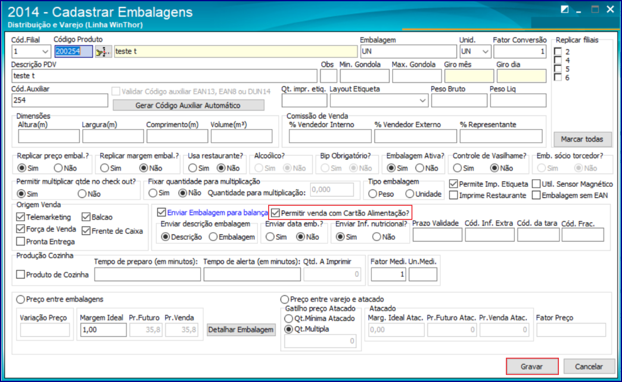Click the Descrição PDV text field
622x382 pixels.
tap(164, 76)
